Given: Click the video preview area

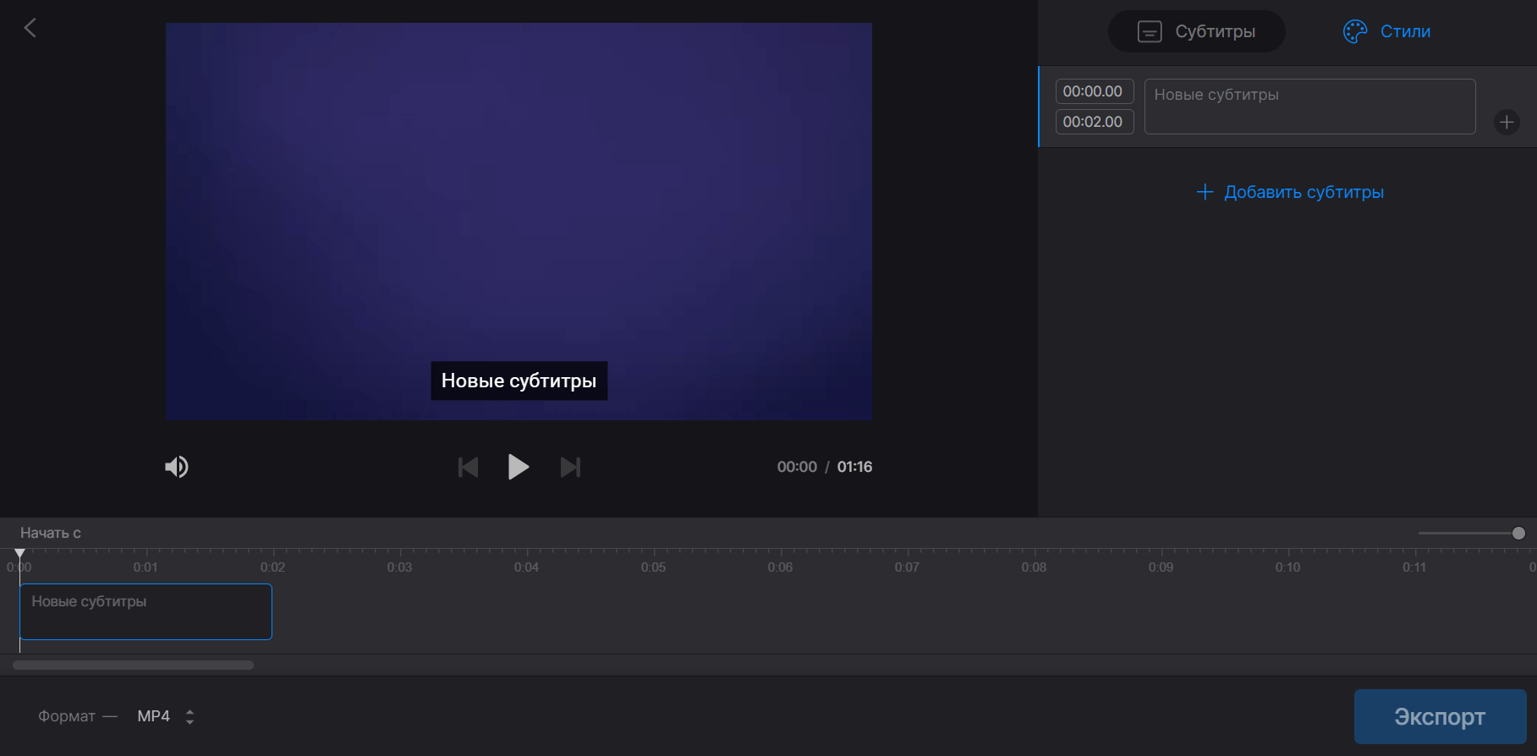Looking at the screenshot, I should [519, 222].
